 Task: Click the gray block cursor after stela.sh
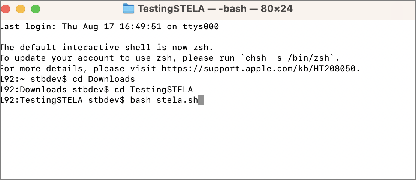click(201, 100)
